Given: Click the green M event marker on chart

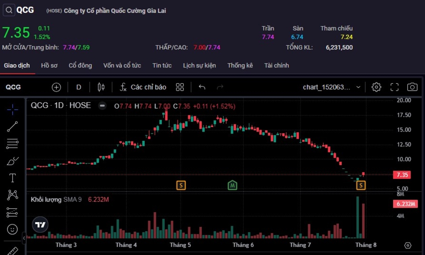Looking at the screenshot, I should tap(232, 185).
